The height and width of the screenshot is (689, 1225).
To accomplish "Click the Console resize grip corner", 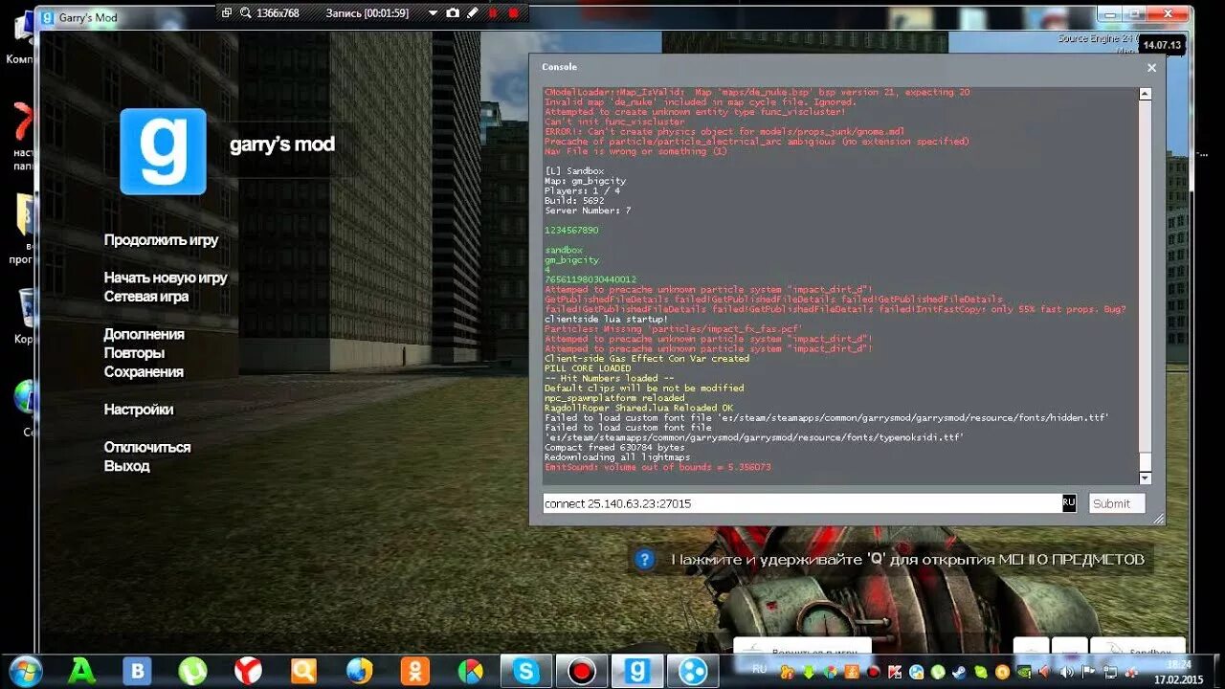I will pos(1159,519).
